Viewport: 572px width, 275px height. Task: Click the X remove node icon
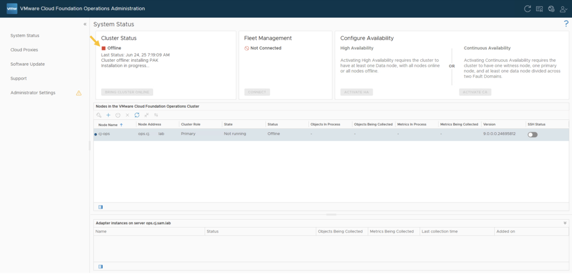127,115
